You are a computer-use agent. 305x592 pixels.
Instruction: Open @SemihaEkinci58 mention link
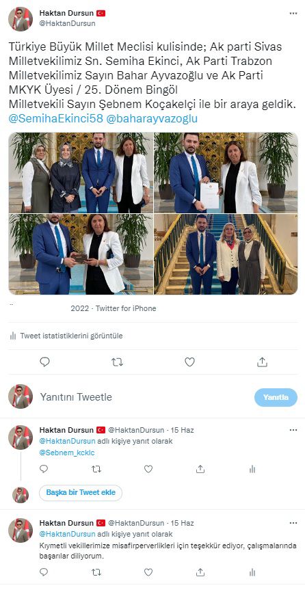click(x=55, y=118)
